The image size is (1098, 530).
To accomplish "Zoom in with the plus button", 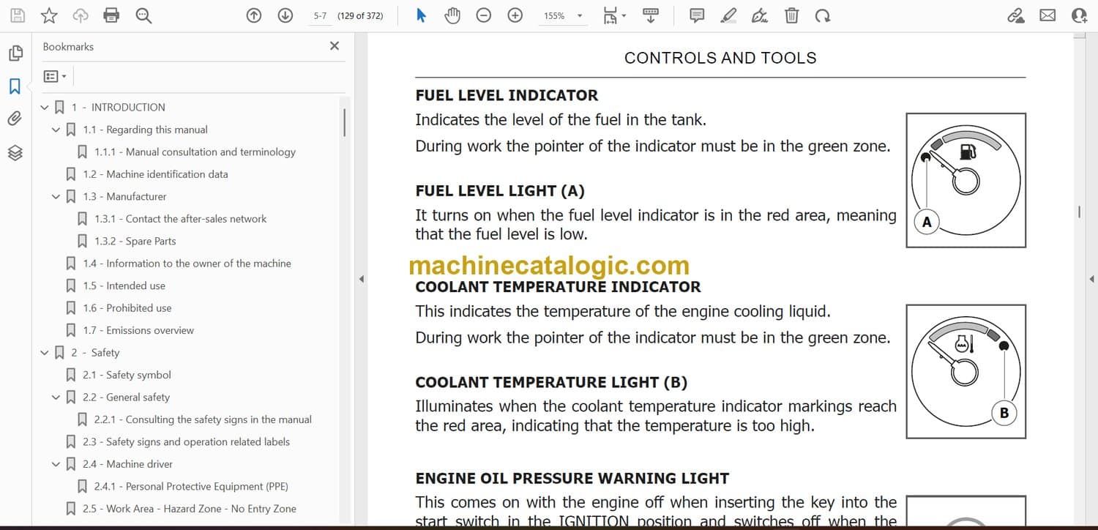I will pyautogui.click(x=515, y=15).
